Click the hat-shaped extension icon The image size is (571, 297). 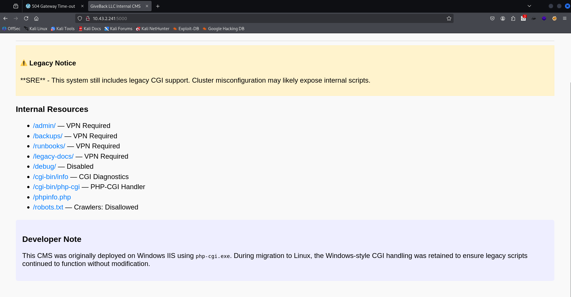(534, 18)
